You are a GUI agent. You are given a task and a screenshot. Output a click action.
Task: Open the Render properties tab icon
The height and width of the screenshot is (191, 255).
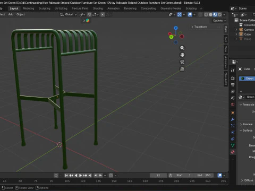coord(233,78)
